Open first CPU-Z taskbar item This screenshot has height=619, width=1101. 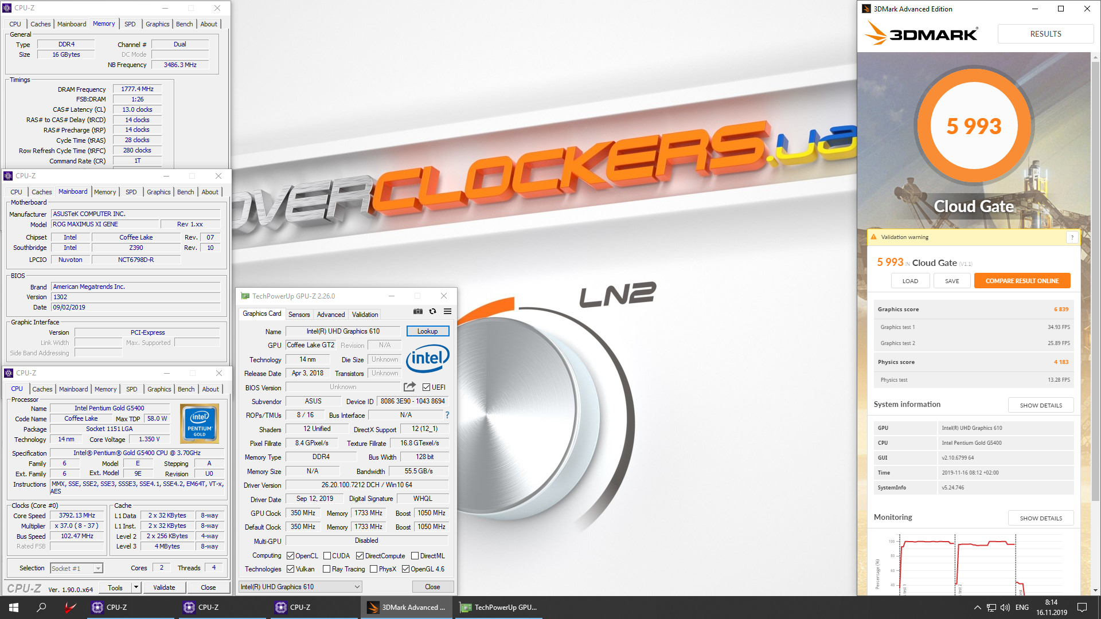point(130,608)
